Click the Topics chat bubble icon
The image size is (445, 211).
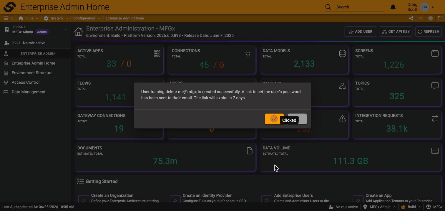click(x=435, y=86)
